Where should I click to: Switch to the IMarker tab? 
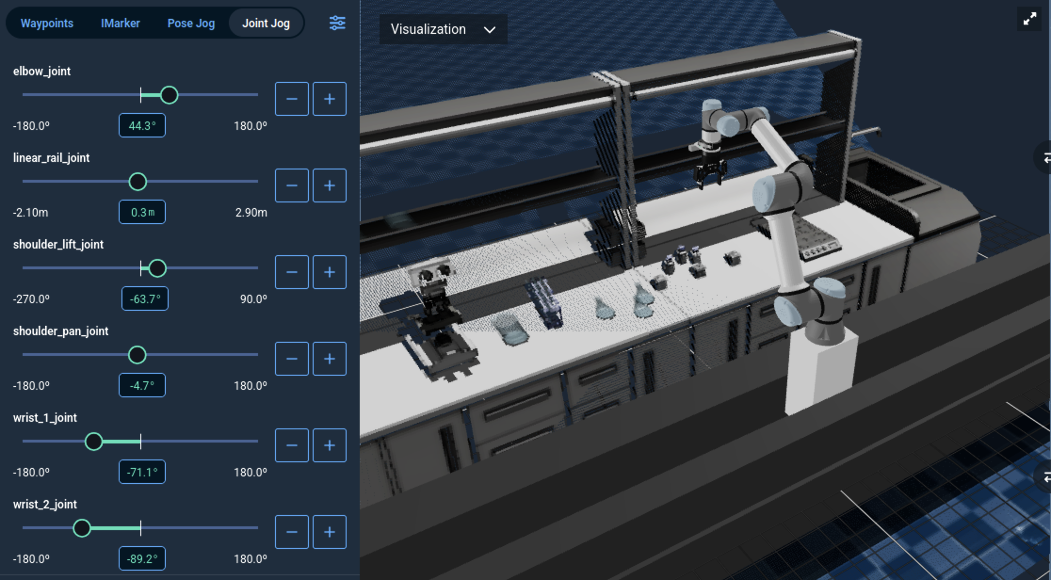(121, 23)
